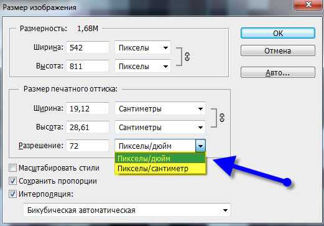Toggle pixel dimensions chain link icon
This screenshot has height=226, width=324.
[187, 57]
